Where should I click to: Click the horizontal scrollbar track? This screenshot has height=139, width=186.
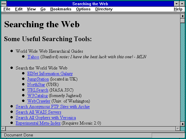(91, 129)
